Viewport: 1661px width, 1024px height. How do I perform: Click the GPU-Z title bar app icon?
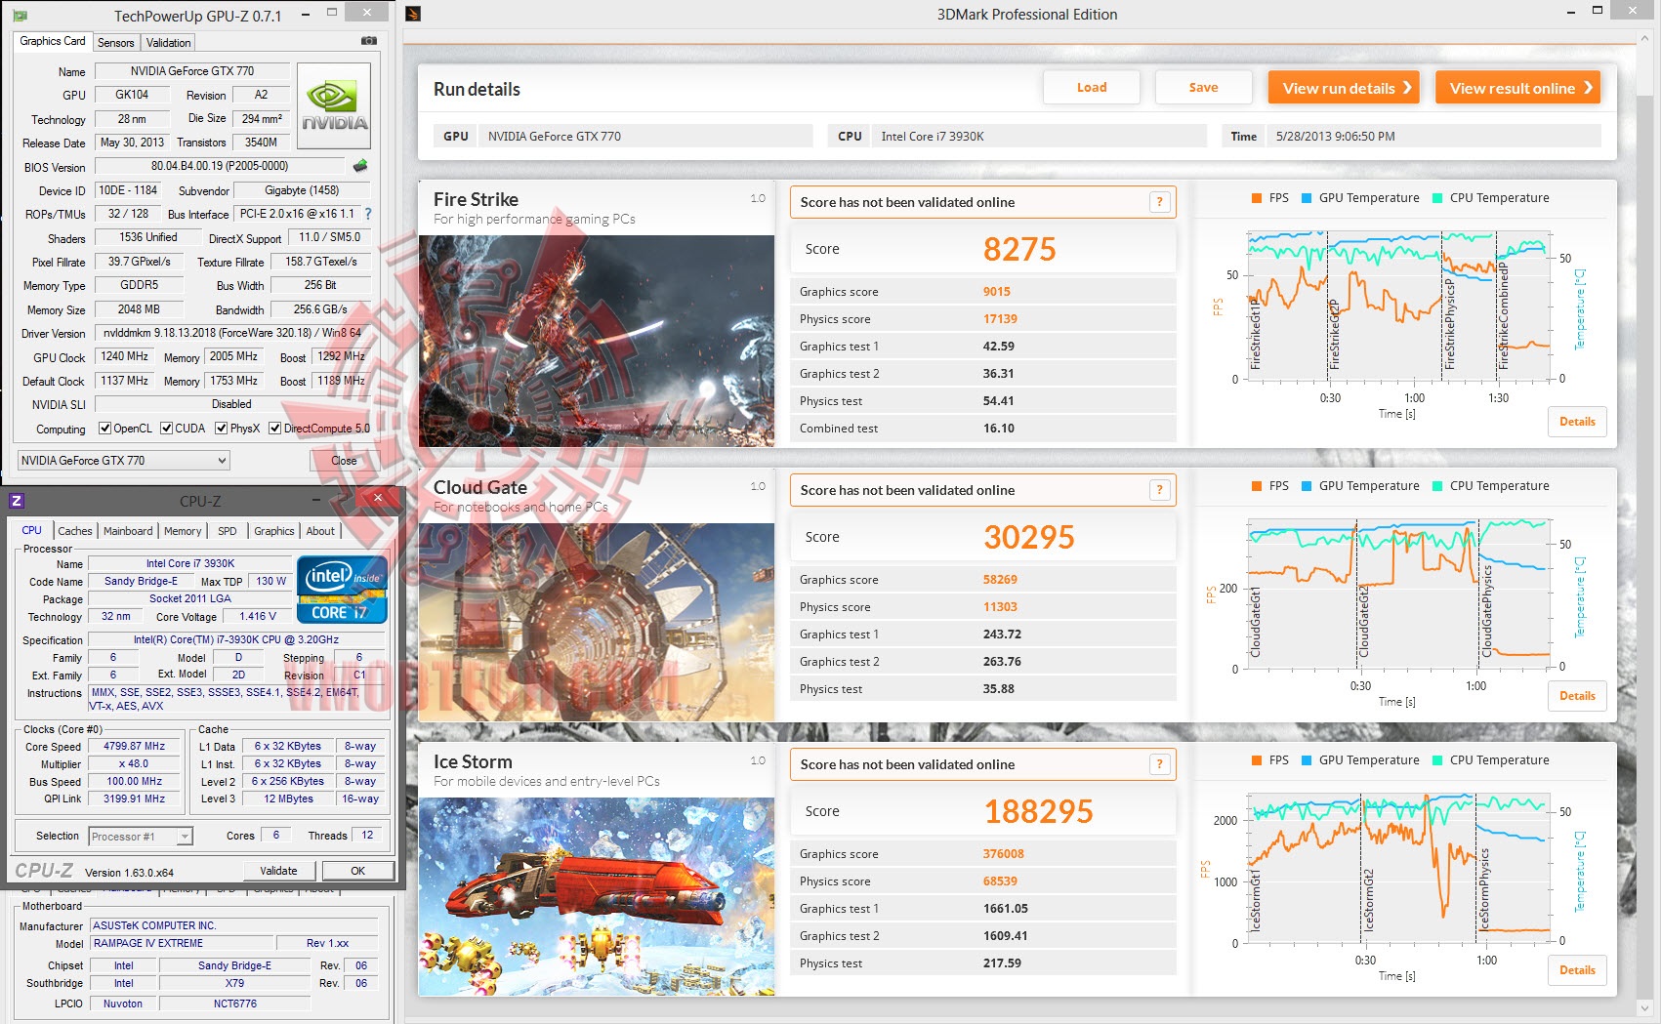click(x=21, y=16)
